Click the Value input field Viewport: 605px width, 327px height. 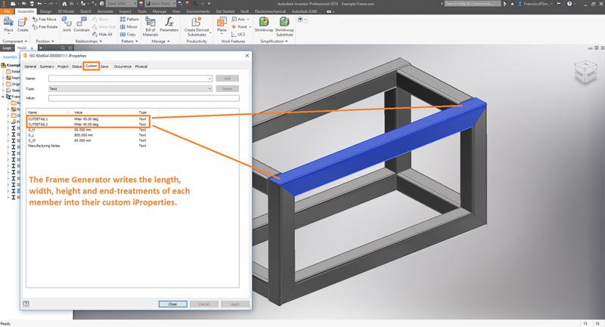point(144,98)
